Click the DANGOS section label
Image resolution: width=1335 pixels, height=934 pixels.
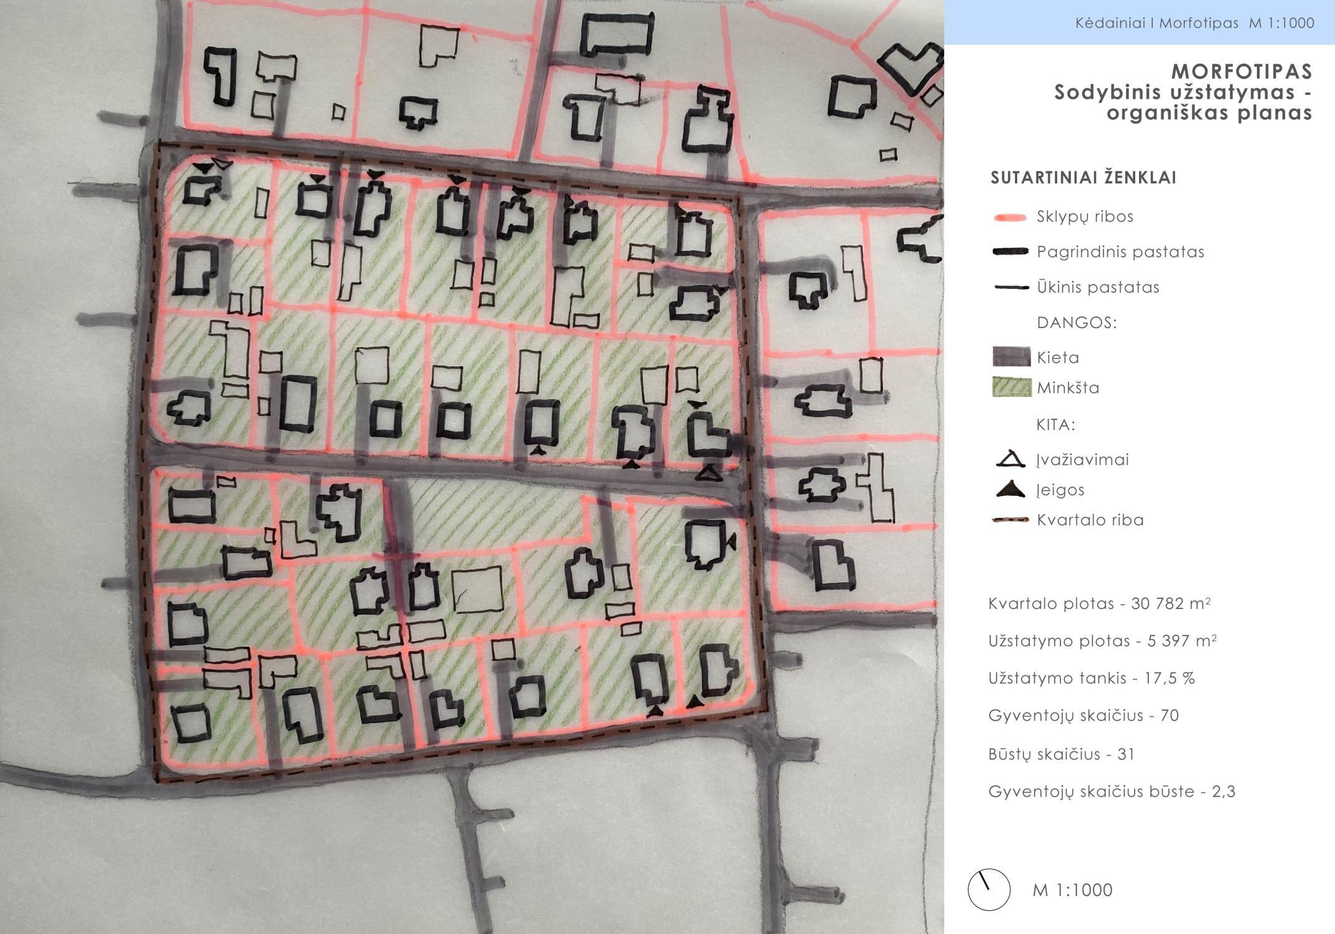(x=1076, y=323)
